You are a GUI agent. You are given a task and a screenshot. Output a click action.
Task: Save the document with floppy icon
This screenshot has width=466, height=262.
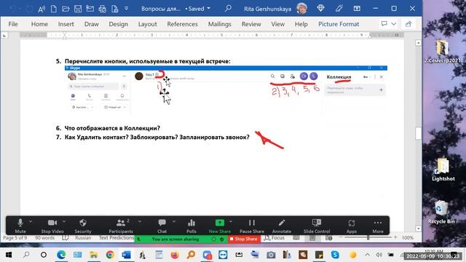click(78, 9)
